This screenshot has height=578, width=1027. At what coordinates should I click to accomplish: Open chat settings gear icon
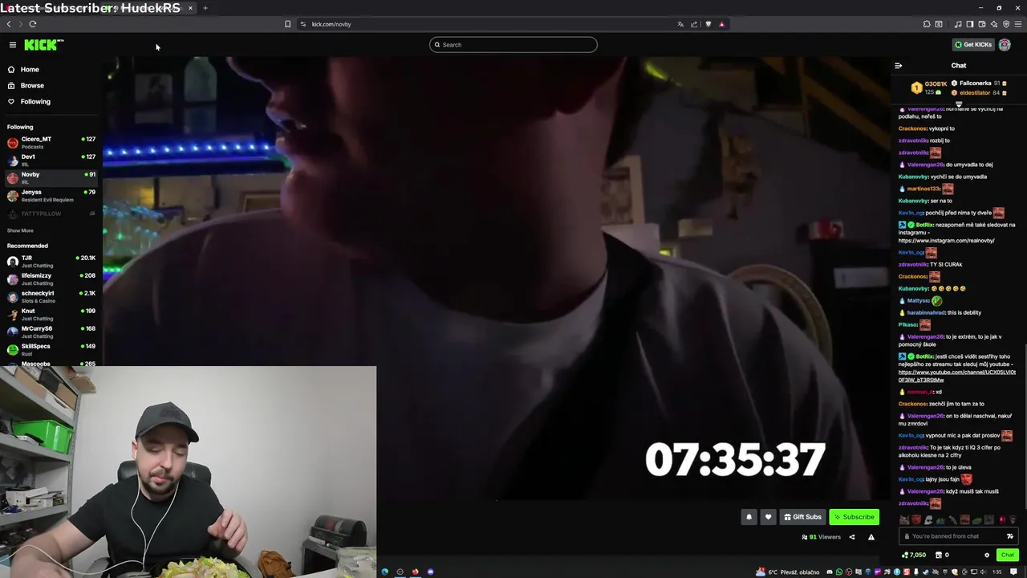point(987,556)
